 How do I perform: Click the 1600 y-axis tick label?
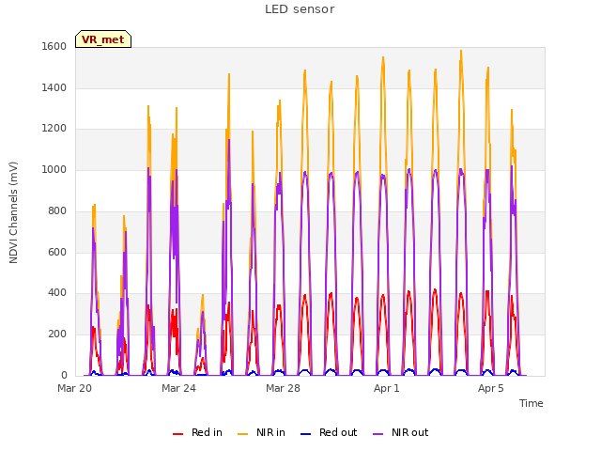pyautogui.click(x=54, y=46)
